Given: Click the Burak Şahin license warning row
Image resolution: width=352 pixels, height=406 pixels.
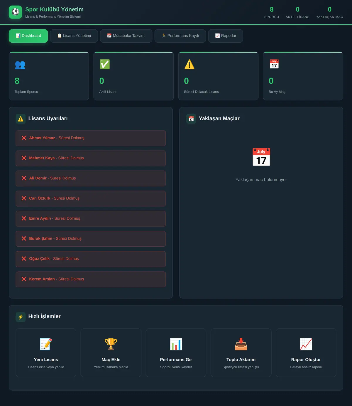Looking at the screenshot, I should (x=91, y=239).
